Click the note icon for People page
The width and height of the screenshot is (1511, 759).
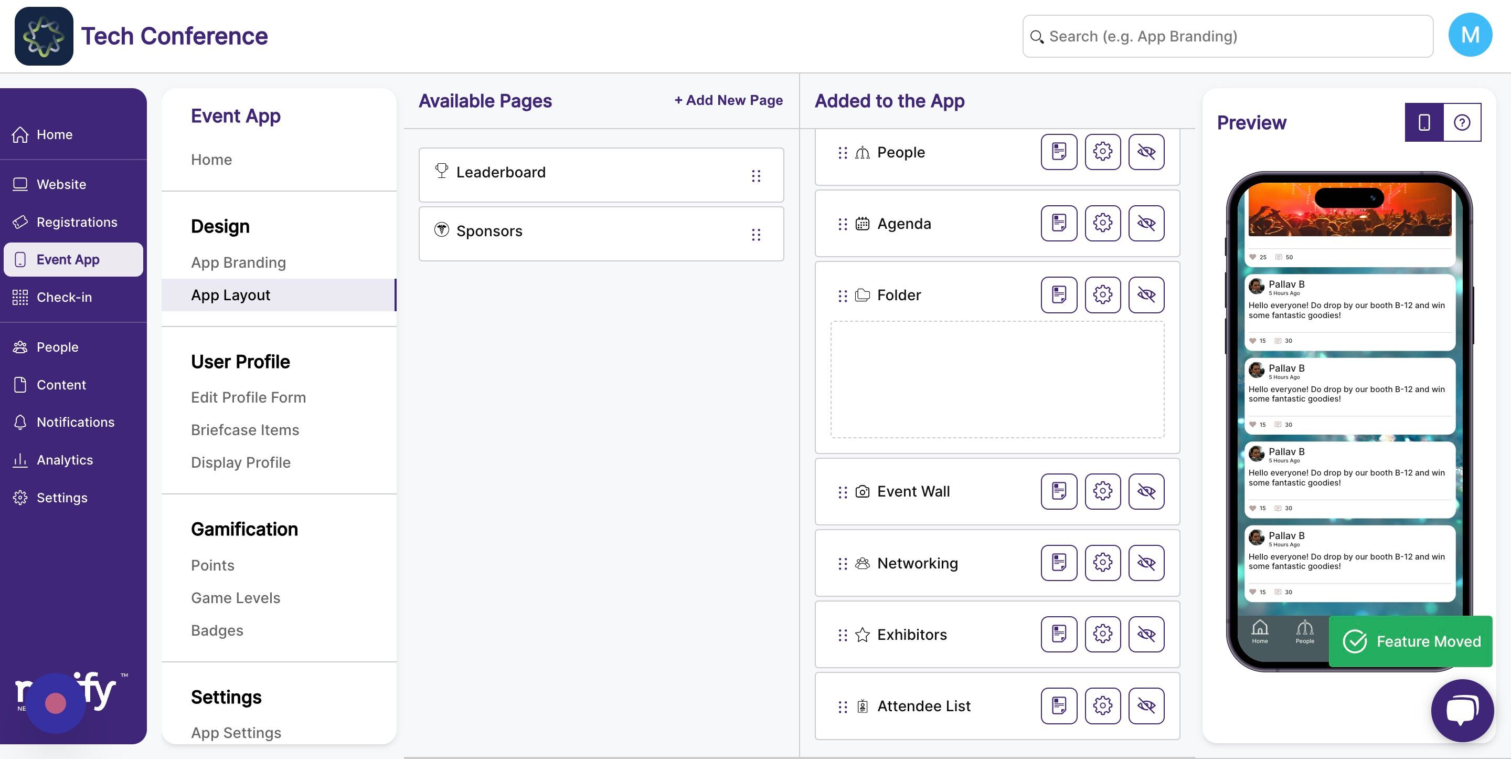[x=1059, y=152]
